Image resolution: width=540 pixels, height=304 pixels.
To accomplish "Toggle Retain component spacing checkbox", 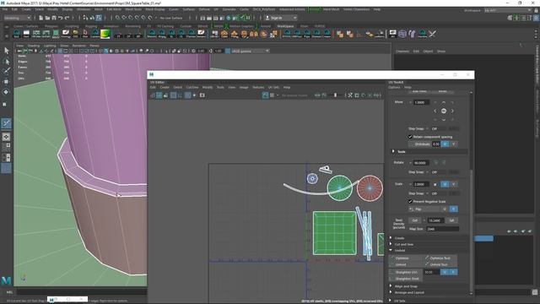I will pyautogui.click(x=410, y=137).
